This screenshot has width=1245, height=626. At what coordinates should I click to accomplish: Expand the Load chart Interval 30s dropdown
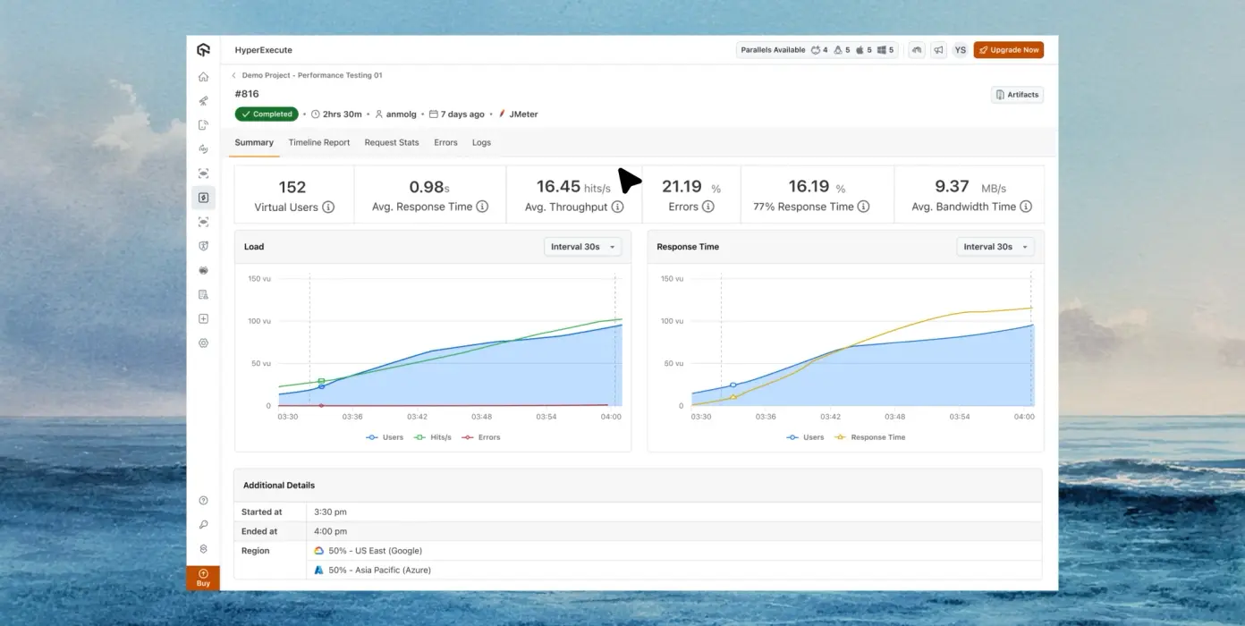pos(582,247)
